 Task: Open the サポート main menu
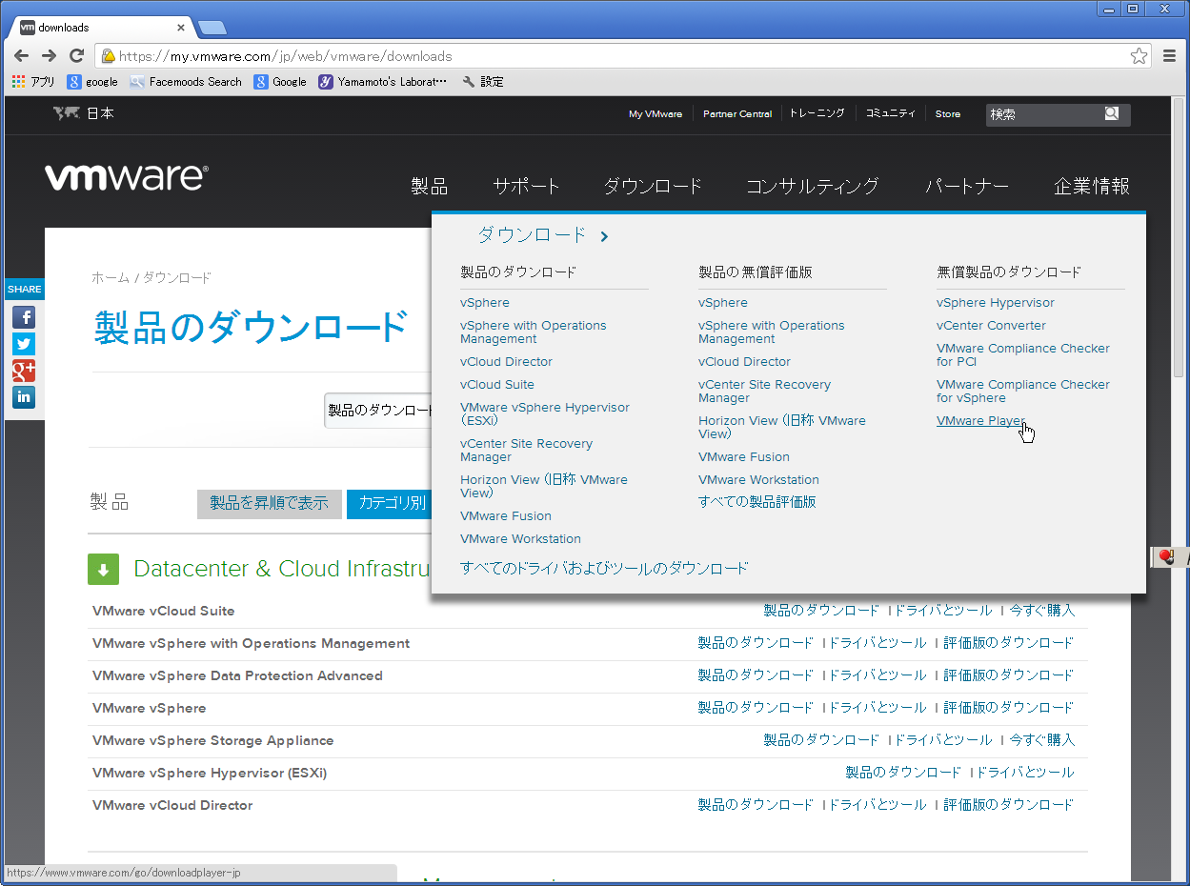526,187
